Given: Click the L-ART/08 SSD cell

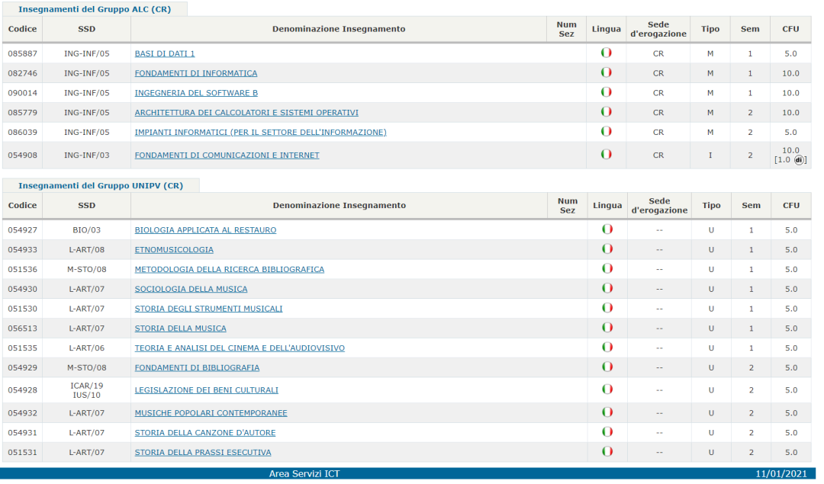Looking at the screenshot, I should [x=87, y=250].
